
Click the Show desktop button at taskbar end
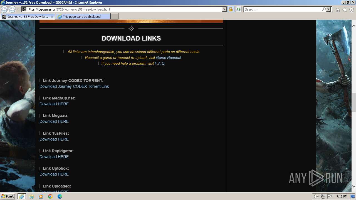pos(353,196)
